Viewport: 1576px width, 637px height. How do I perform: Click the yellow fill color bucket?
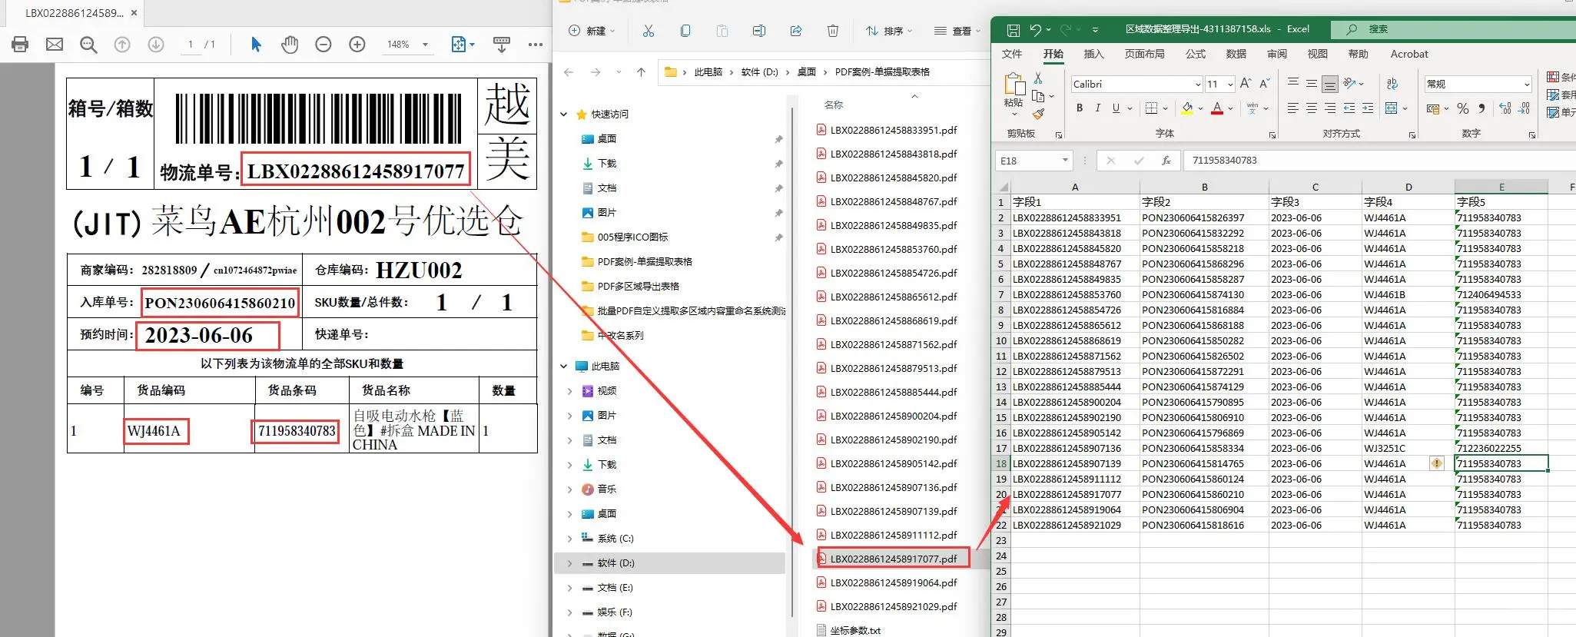(x=1187, y=108)
